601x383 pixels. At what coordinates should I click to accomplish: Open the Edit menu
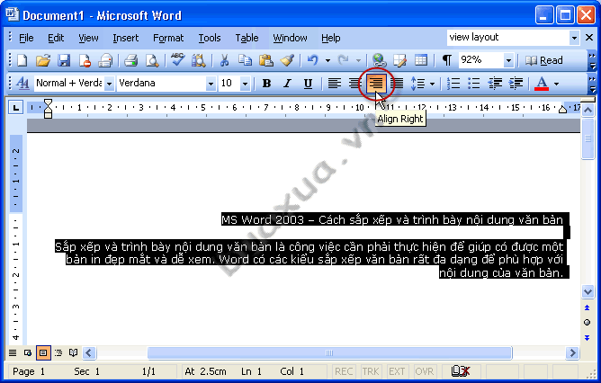pyautogui.click(x=56, y=38)
